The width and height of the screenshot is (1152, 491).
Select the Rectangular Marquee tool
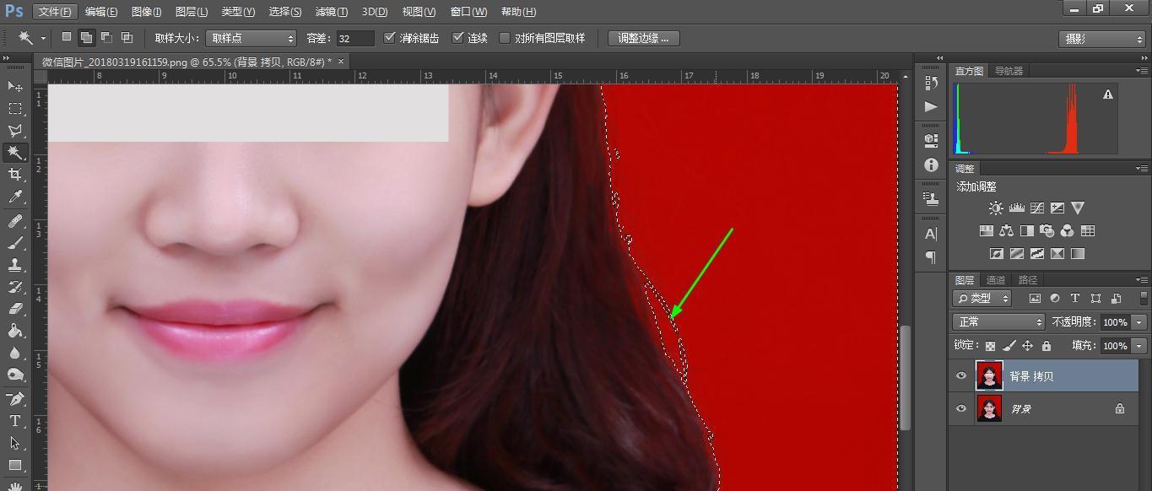tap(15, 109)
